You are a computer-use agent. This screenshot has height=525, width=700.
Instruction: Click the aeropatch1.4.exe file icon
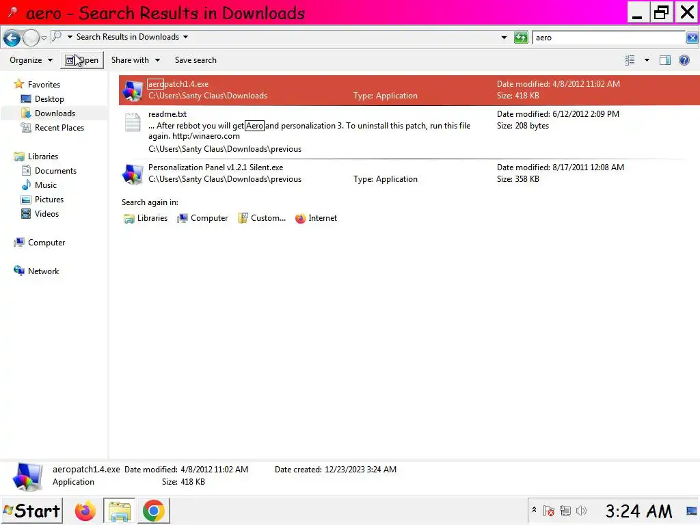pos(133,90)
